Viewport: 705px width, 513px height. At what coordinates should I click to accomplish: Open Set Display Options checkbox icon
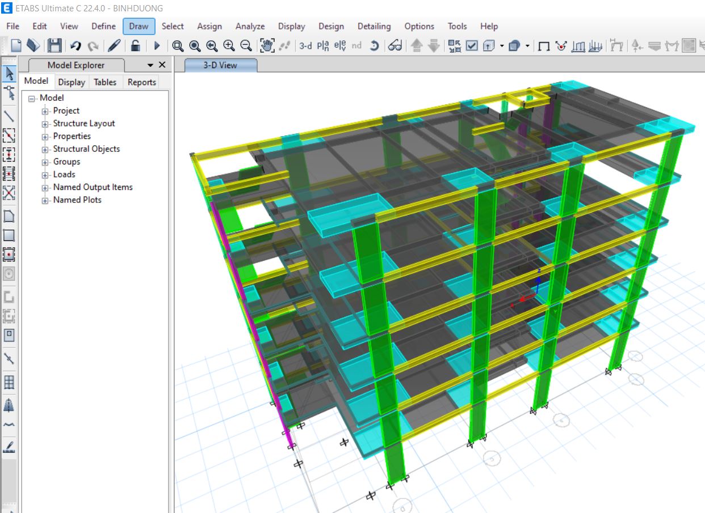coord(472,46)
